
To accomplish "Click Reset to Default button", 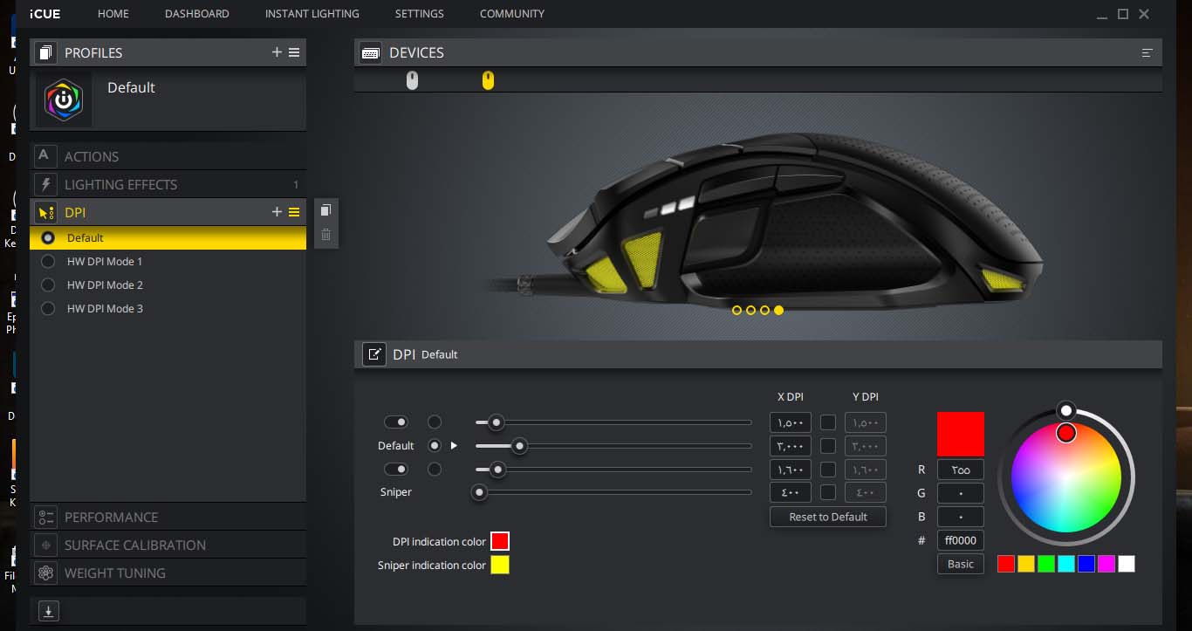I will click(x=827, y=517).
